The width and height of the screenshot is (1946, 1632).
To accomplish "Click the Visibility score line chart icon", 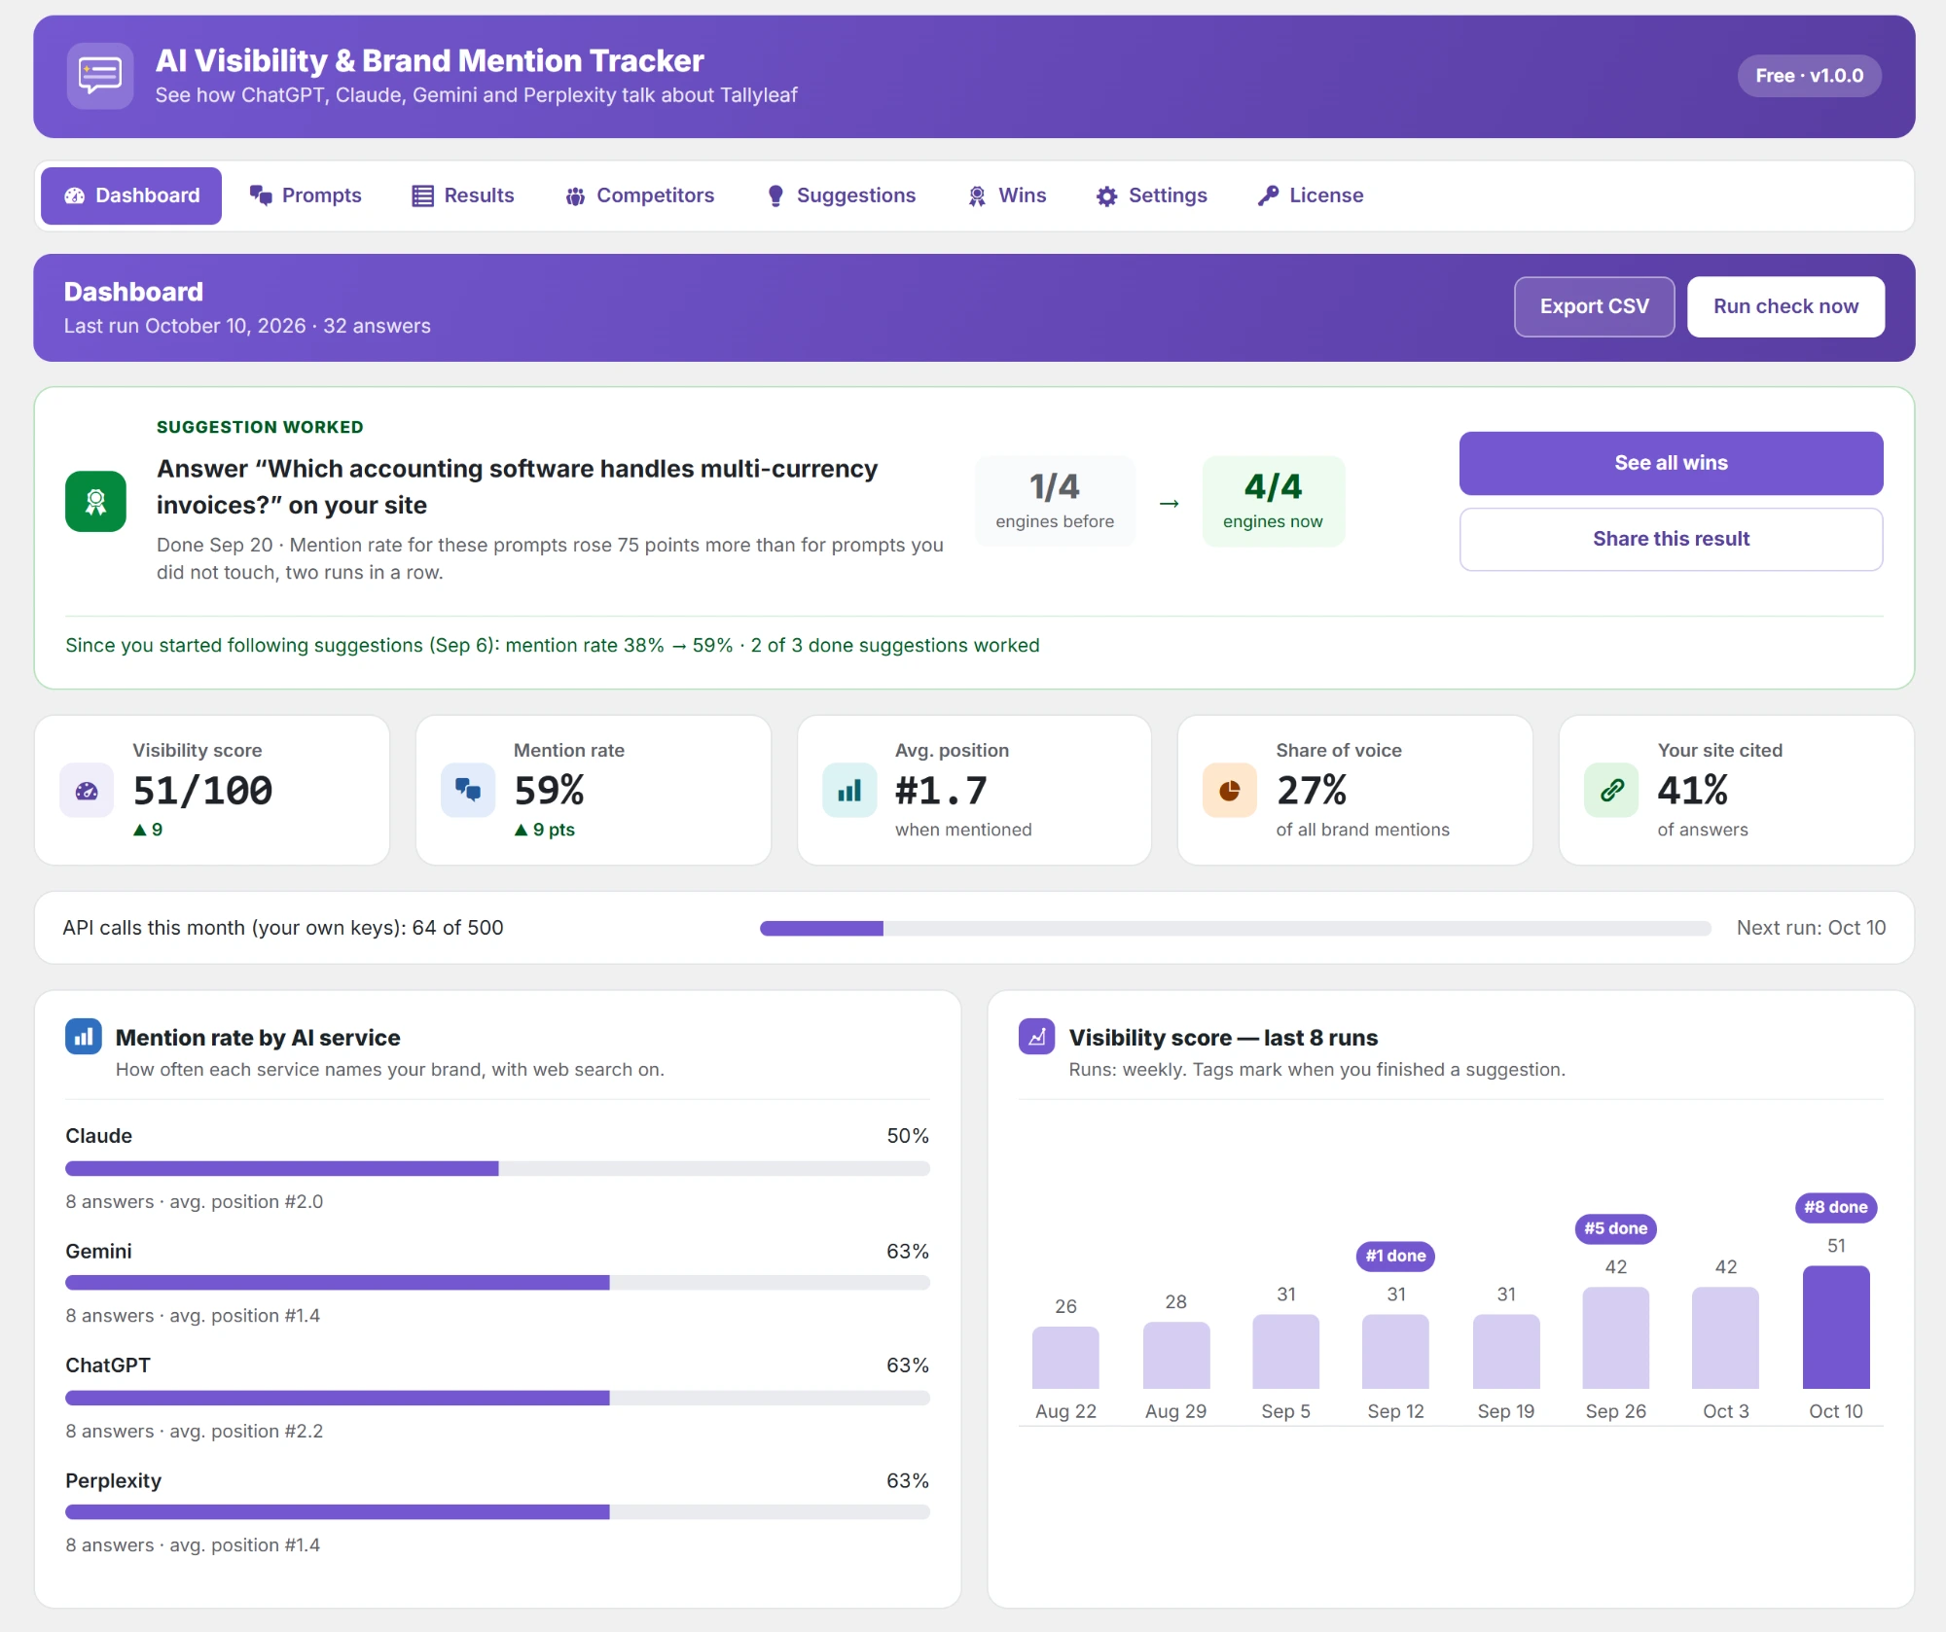I will tap(1037, 1037).
